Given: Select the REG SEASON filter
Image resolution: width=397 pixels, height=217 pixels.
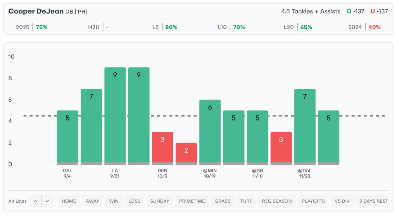Looking at the screenshot, I should tap(277, 201).
